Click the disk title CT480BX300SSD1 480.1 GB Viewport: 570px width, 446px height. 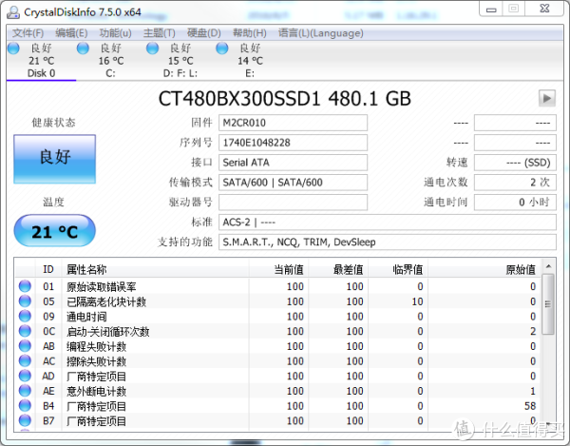click(x=285, y=99)
